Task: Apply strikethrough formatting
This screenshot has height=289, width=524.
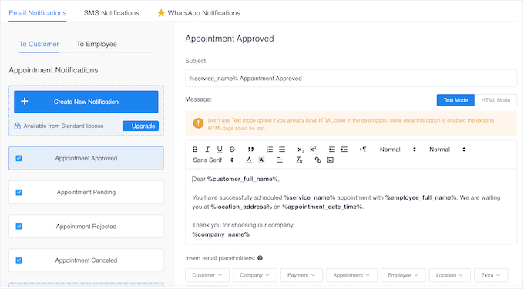Action: pos(232,150)
